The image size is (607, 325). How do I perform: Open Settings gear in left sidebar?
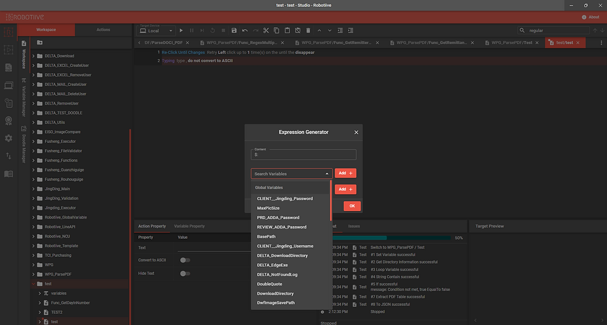click(9, 138)
